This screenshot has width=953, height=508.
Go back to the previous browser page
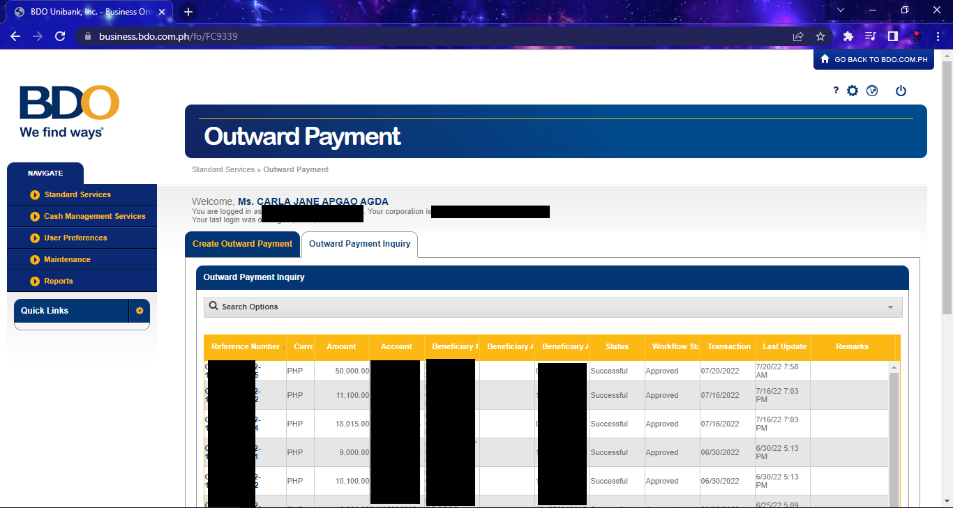click(15, 36)
